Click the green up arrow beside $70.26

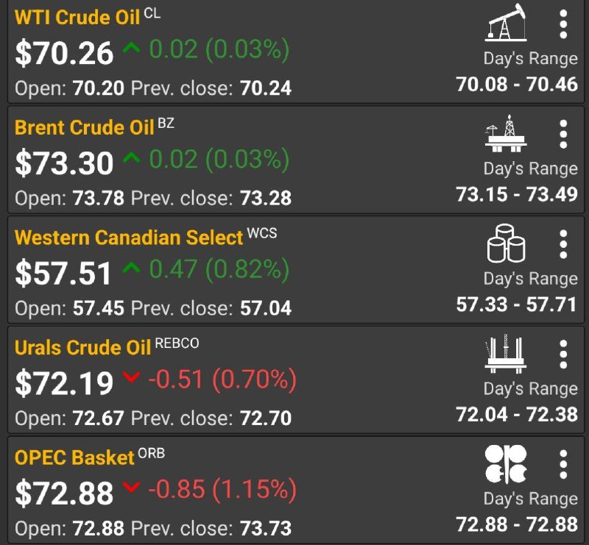click(x=132, y=48)
